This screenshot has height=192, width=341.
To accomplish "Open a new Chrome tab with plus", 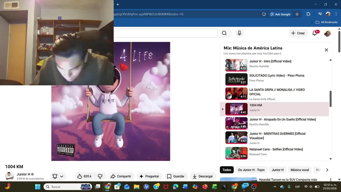I will [118, 4].
